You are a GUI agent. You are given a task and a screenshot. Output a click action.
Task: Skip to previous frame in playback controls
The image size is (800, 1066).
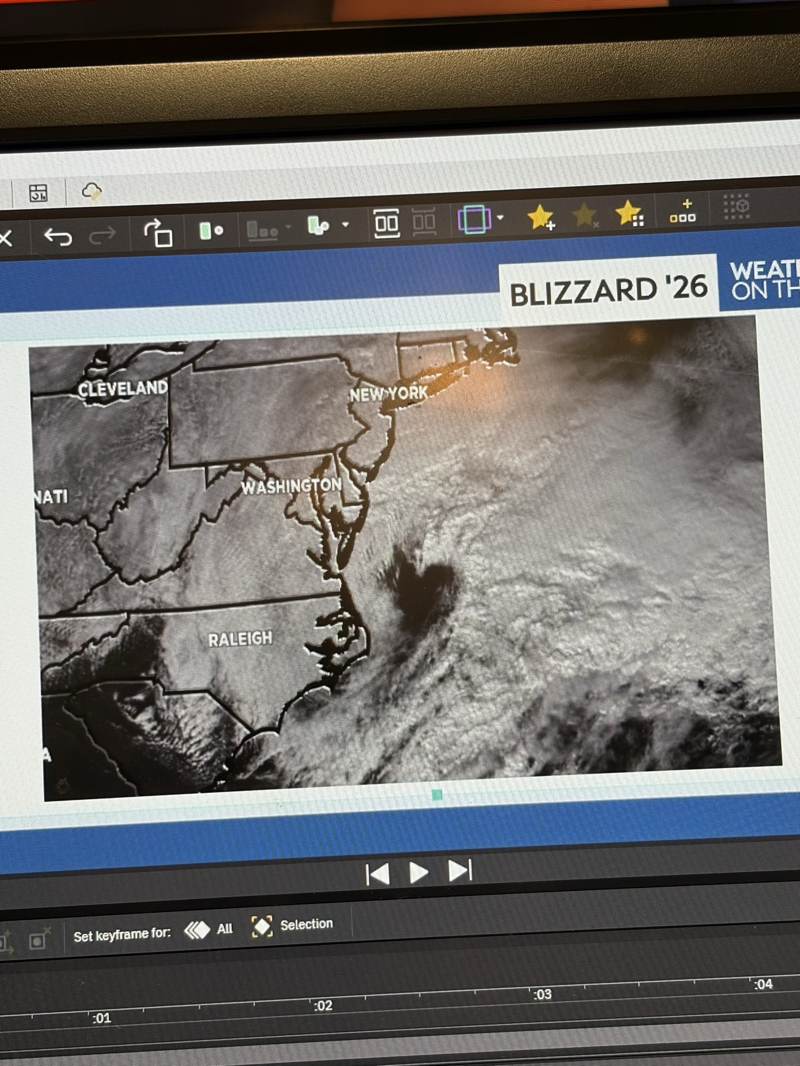(378, 875)
